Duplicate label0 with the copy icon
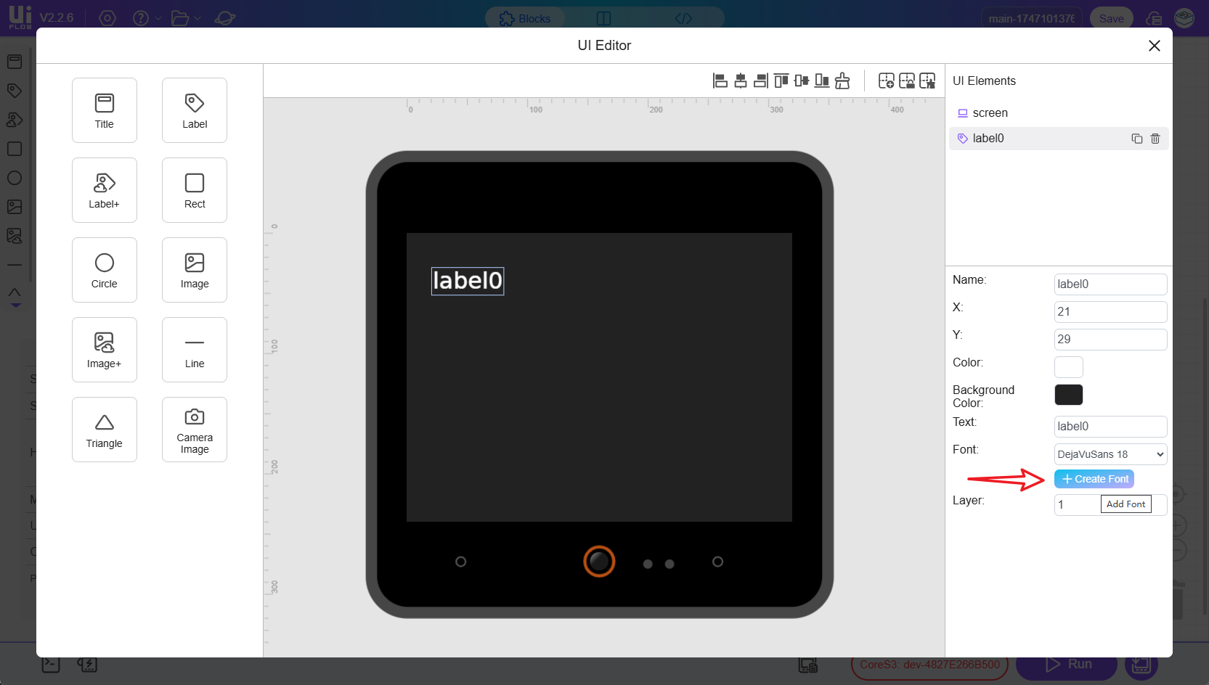The height and width of the screenshot is (685, 1209). point(1137,139)
